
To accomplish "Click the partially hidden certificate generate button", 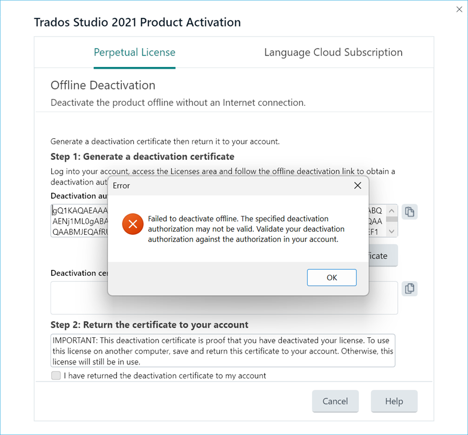I will (x=383, y=255).
